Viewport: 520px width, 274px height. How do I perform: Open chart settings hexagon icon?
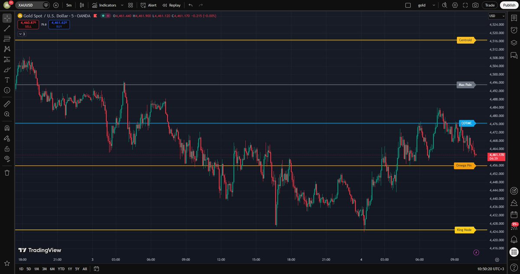(455, 5)
